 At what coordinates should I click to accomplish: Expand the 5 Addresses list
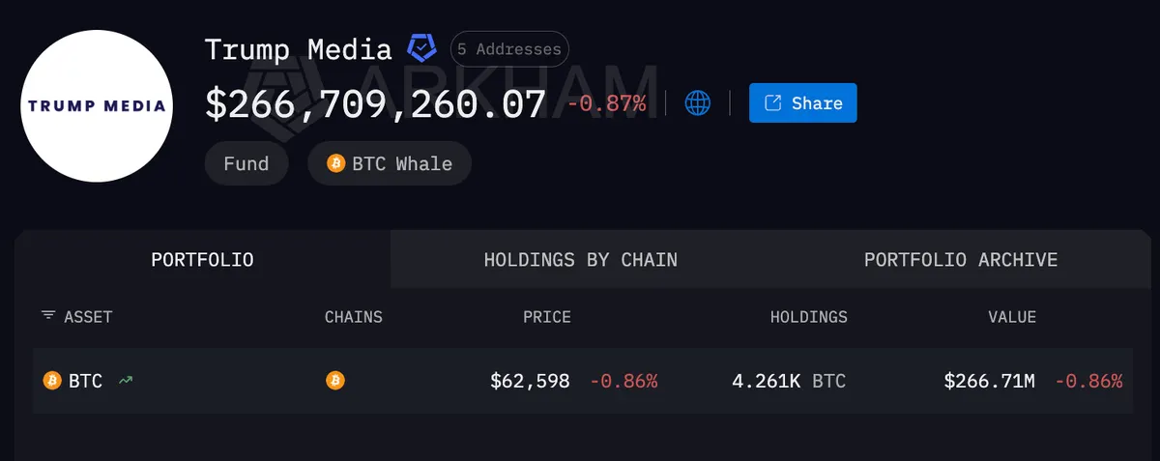point(509,48)
